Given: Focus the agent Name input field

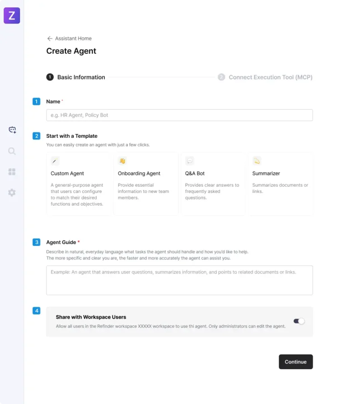Looking at the screenshot, I should pyautogui.click(x=179, y=115).
